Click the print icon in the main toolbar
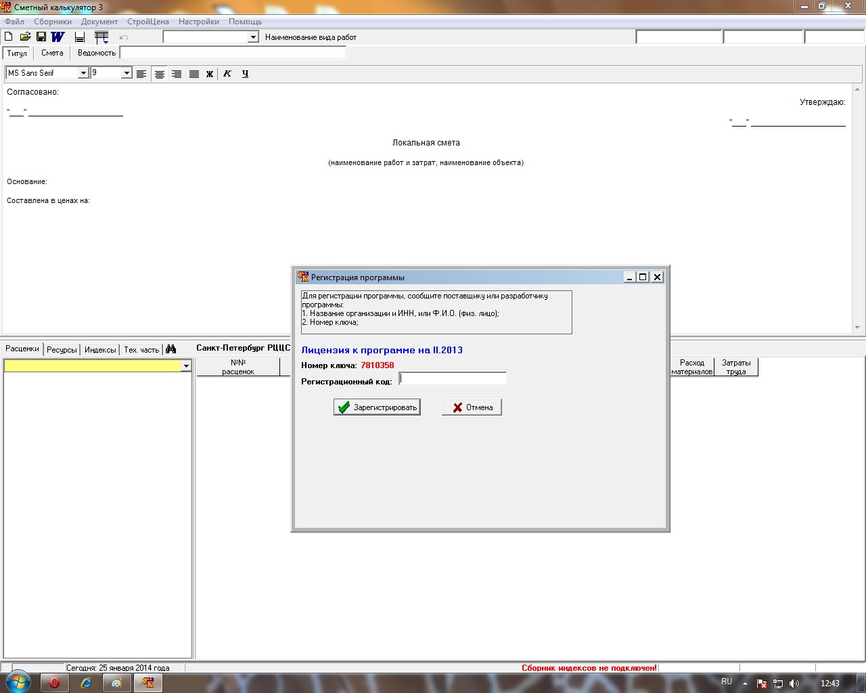Screen dimensions: 866x693 pos(80,37)
